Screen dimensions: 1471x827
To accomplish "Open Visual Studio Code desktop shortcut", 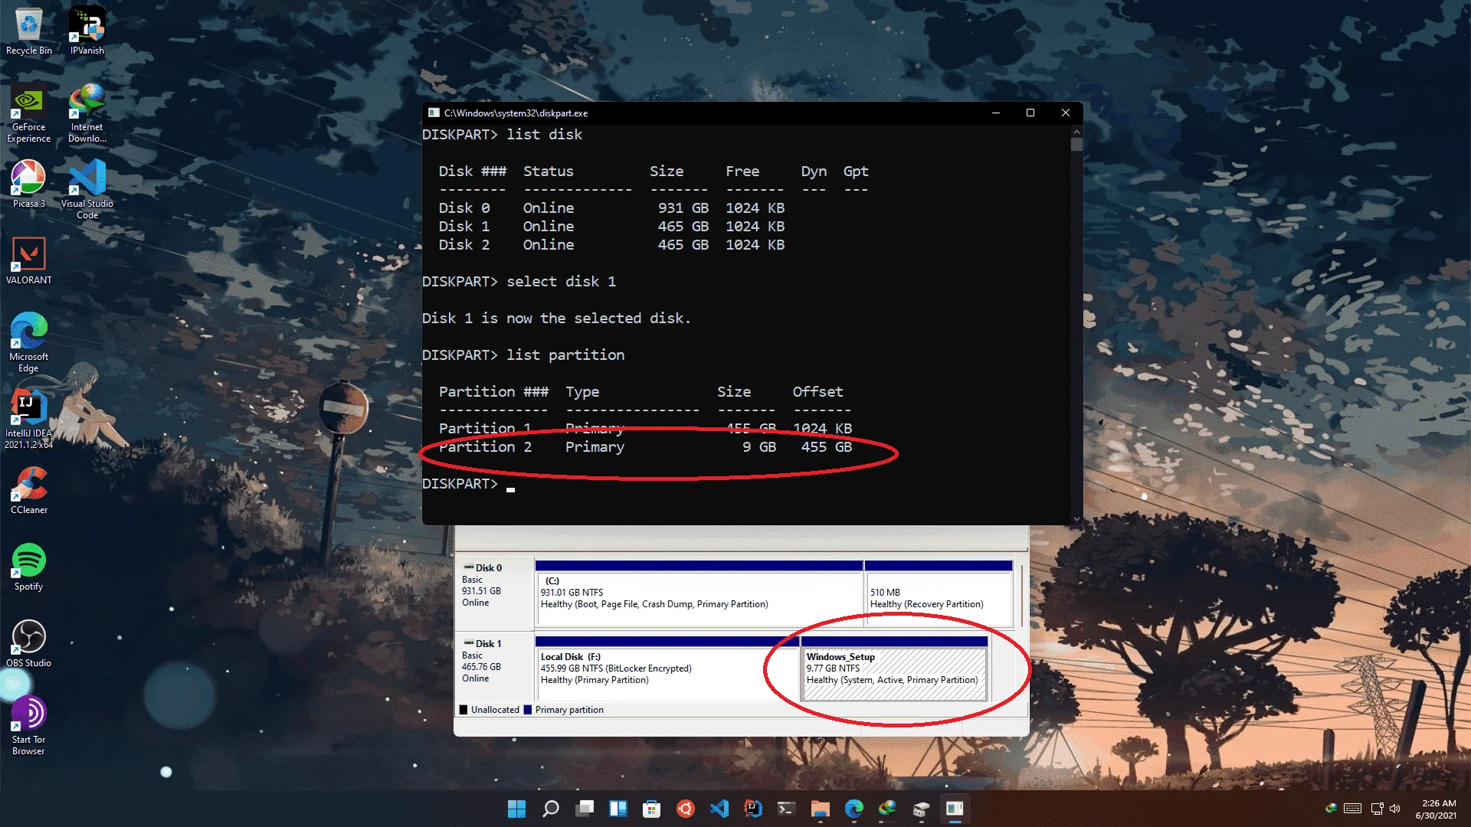I will [87, 190].
